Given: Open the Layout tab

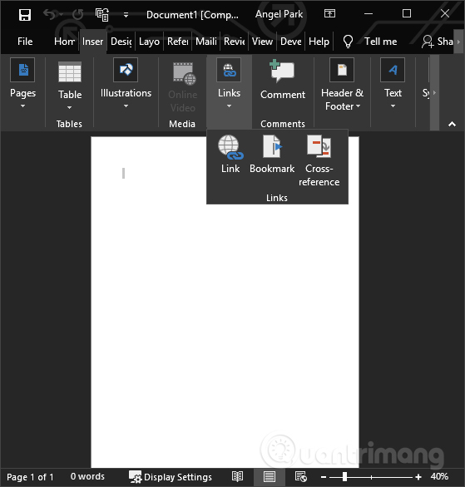Looking at the screenshot, I should [149, 42].
